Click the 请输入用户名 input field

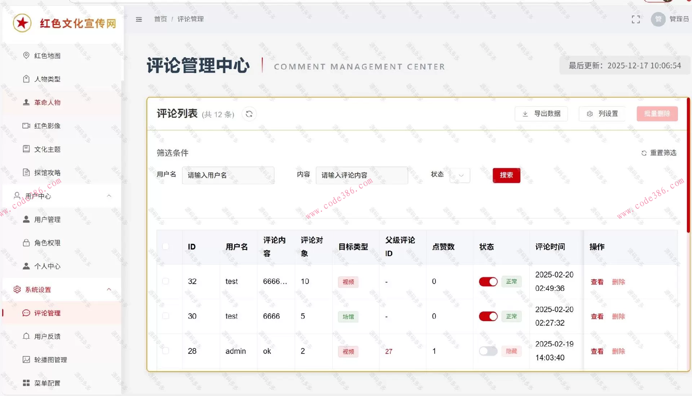click(228, 175)
